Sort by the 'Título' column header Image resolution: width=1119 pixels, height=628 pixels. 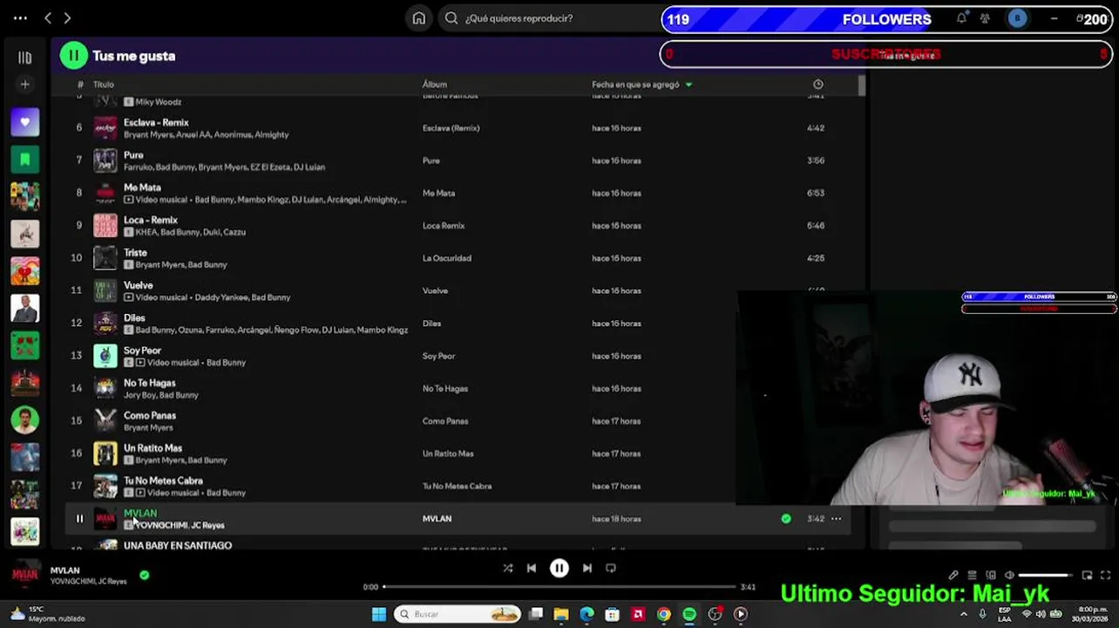tap(104, 85)
